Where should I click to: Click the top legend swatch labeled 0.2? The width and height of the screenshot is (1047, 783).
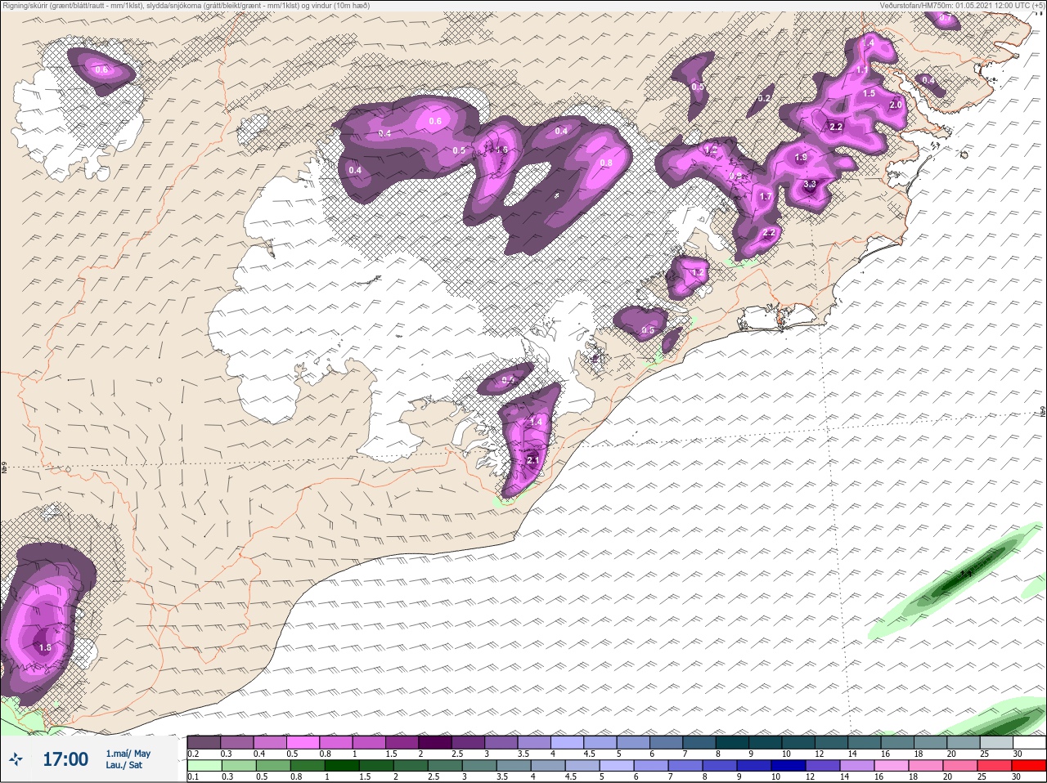pyautogui.click(x=204, y=742)
